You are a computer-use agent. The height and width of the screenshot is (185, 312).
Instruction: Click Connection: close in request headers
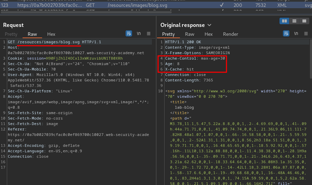coord(28,156)
